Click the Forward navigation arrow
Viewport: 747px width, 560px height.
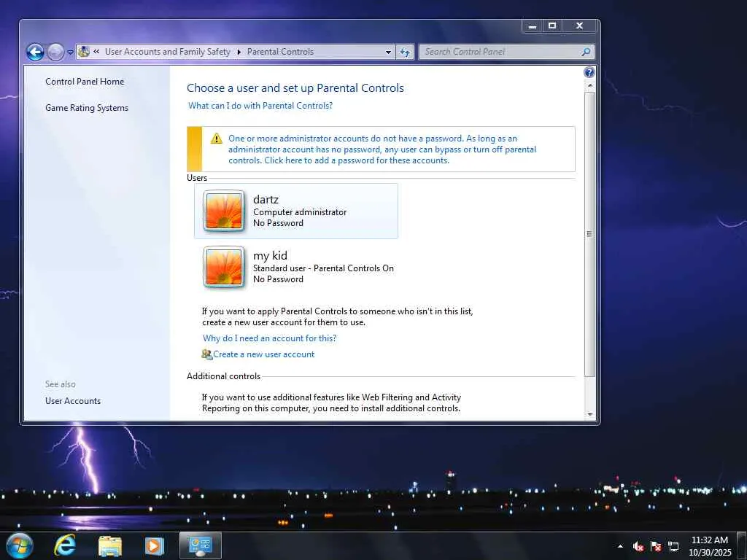[55, 52]
